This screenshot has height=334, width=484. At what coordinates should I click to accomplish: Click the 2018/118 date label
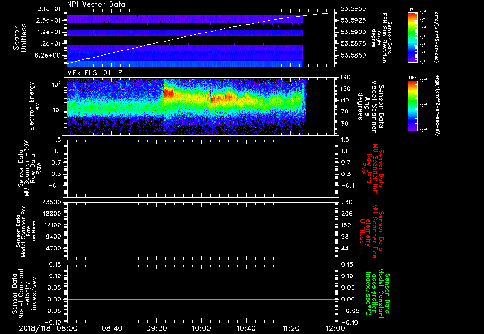point(34,328)
